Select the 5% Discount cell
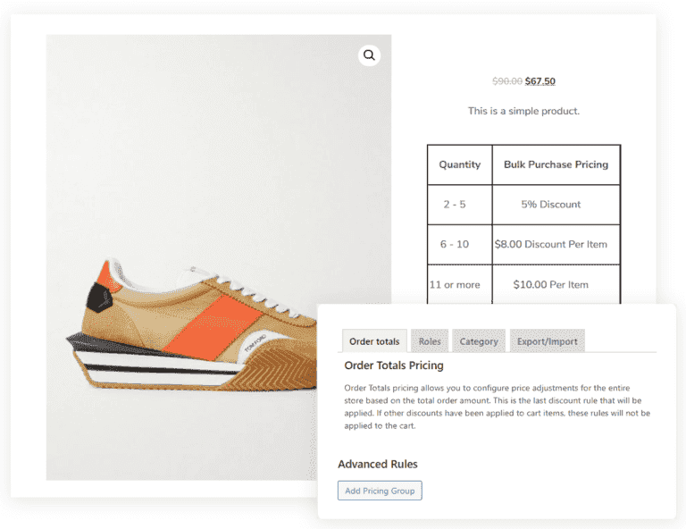This screenshot has height=529, width=686. pos(551,205)
